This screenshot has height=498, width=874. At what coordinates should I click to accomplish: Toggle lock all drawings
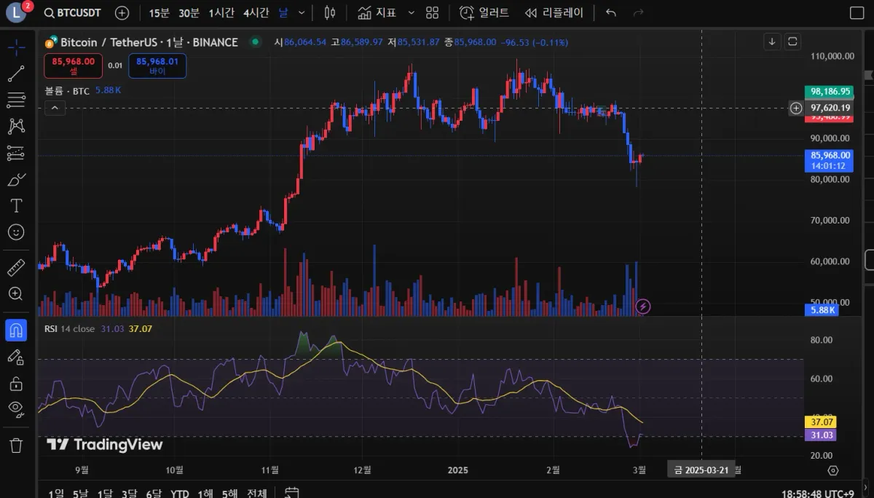[16, 382]
